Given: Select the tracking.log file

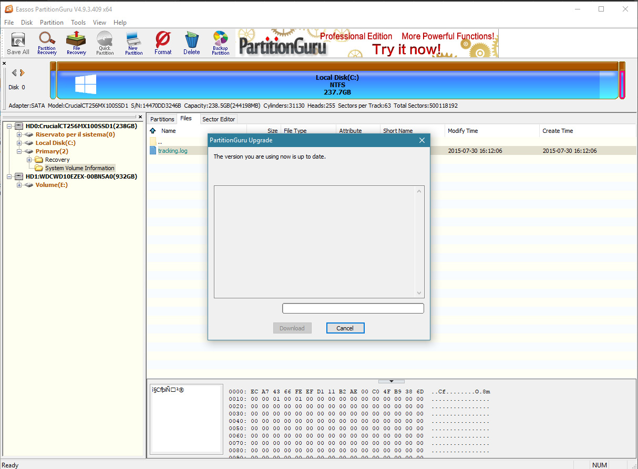Looking at the screenshot, I should tap(172, 151).
